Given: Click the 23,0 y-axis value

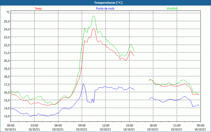Looking at the screenshot, I should [x=7, y=37].
